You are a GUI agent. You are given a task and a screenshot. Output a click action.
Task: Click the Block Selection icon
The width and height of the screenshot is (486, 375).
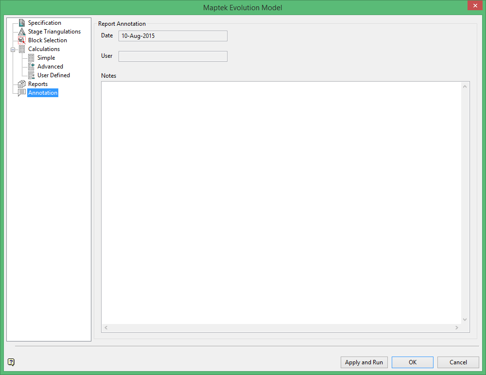[x=22, y=40]
